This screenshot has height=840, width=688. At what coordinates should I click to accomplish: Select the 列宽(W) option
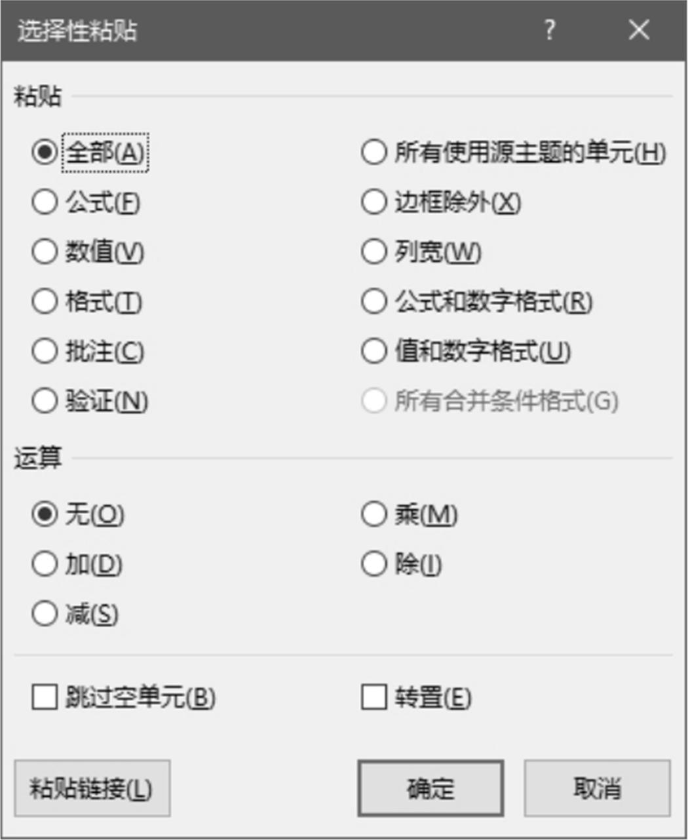(373, 252)
